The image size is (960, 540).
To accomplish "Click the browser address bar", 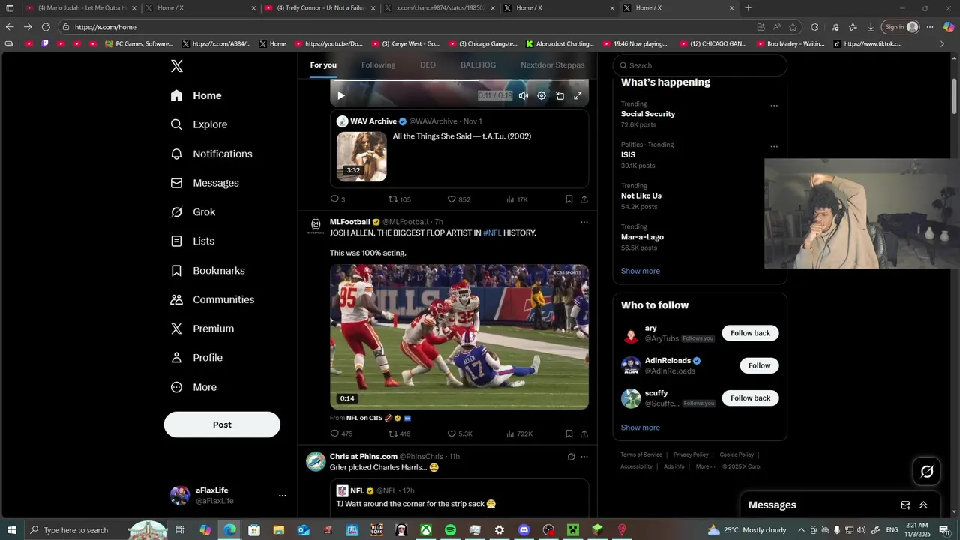I will pyautogui.click(x=405, y=27).
